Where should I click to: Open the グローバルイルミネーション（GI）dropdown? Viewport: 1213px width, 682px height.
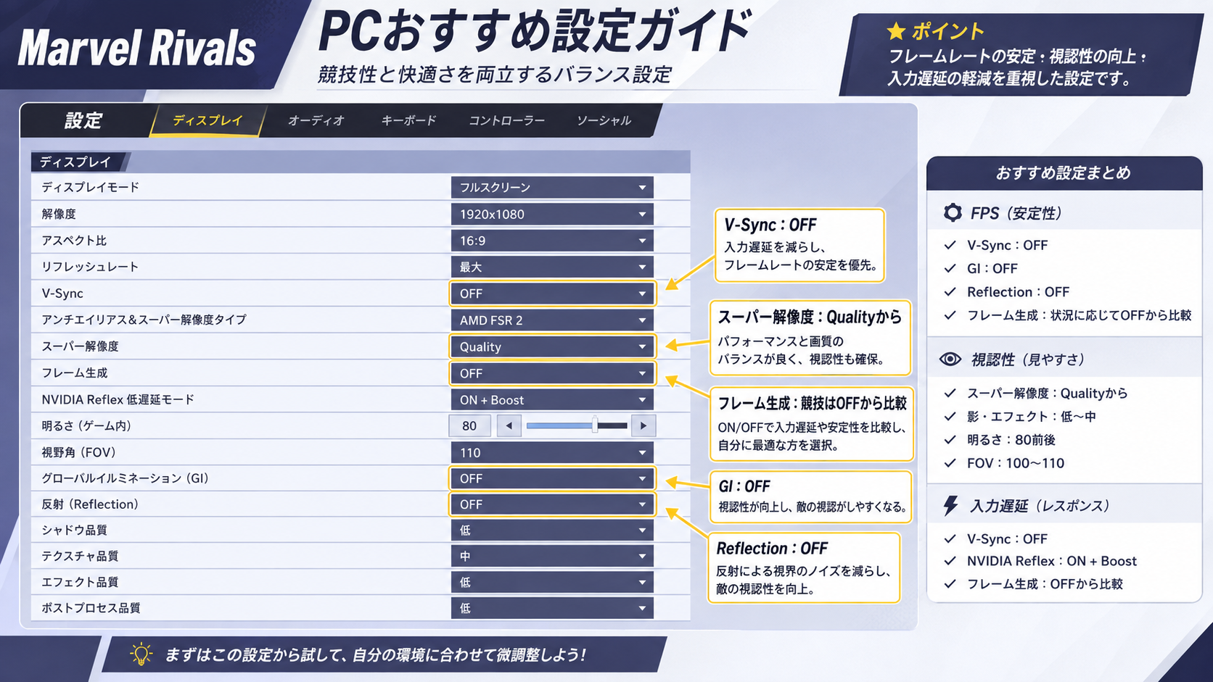[x=552, y=478]
